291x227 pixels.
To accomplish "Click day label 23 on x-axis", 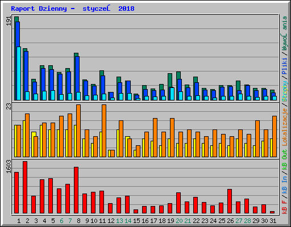I will [x=205, y=221].
